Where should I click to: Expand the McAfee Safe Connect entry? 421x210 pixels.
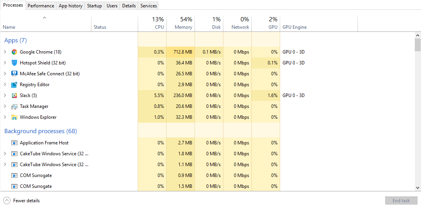[5, 74]
